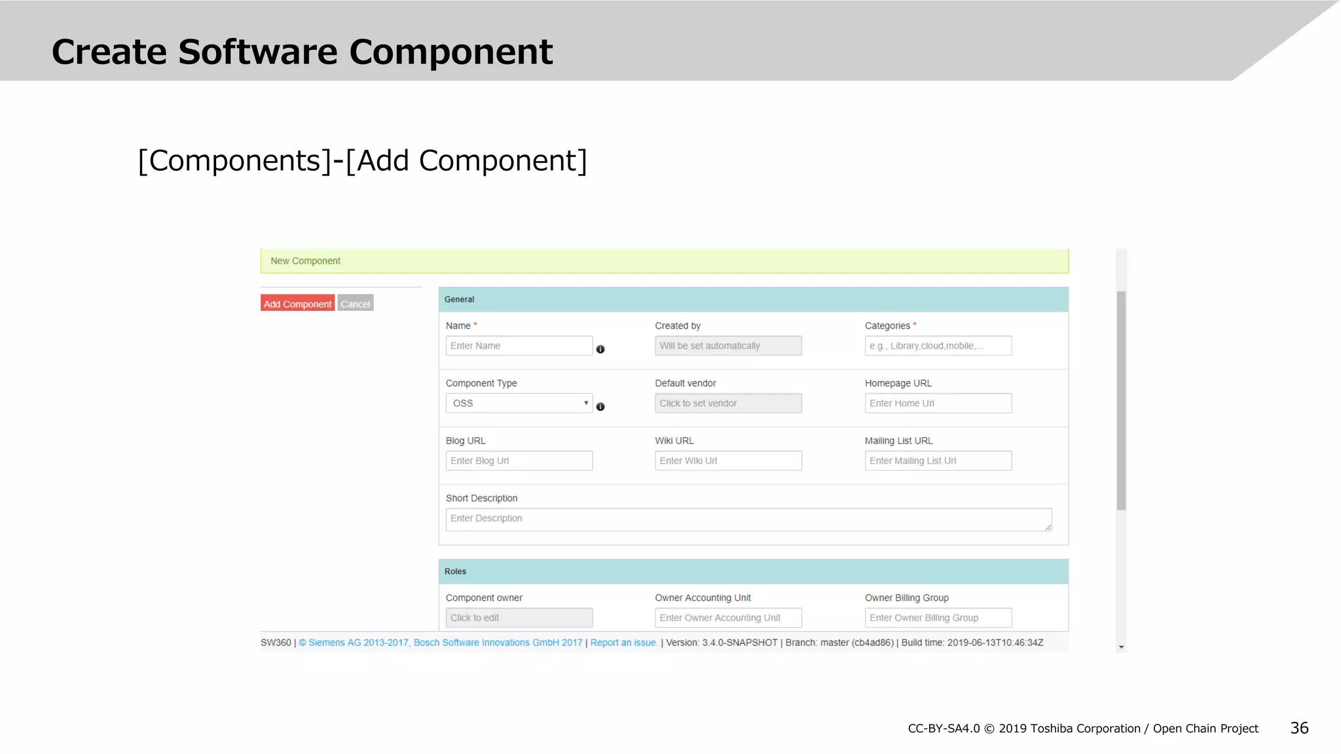Click the Categories input field
The width and height of the screenshot is (1341, 754).
tap(938, 346)
